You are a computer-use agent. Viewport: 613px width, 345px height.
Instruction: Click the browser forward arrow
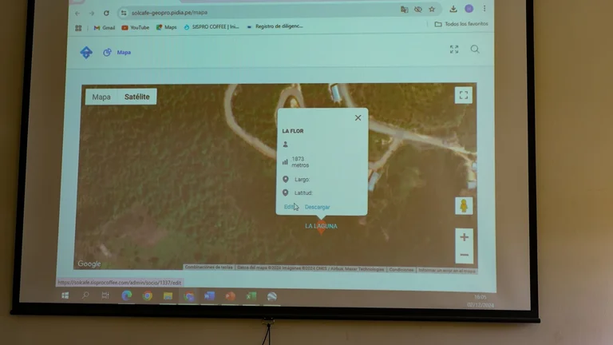(x=92, y=14)
